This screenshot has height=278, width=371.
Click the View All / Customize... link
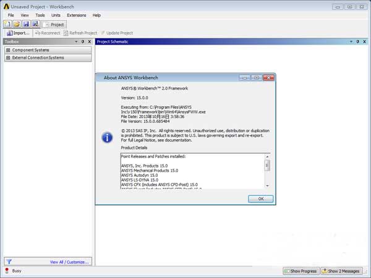click(69, 262)
